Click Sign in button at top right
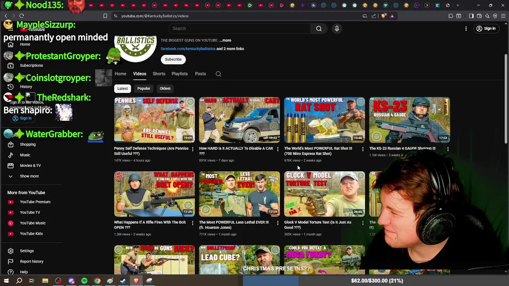This screenshot has height=286, width=509. click(486, 29)
